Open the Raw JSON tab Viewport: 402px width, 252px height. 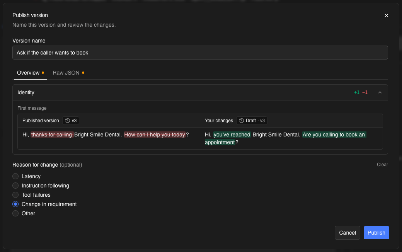click(x=68, y=73)
